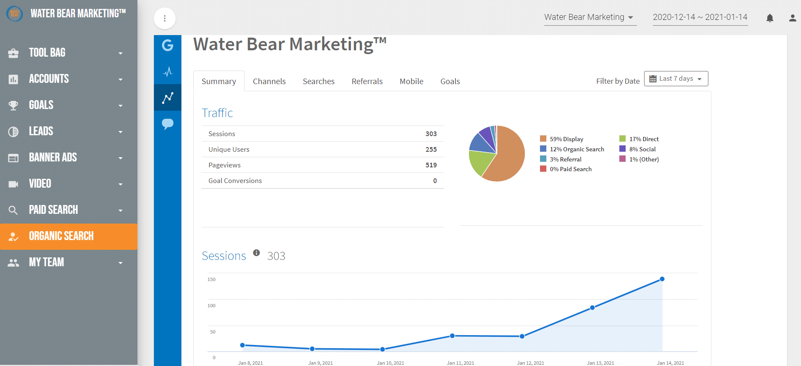Screen dimensions: 801x366
Task: Select Organic Search in the sidebar
Action: pos(69,237)
